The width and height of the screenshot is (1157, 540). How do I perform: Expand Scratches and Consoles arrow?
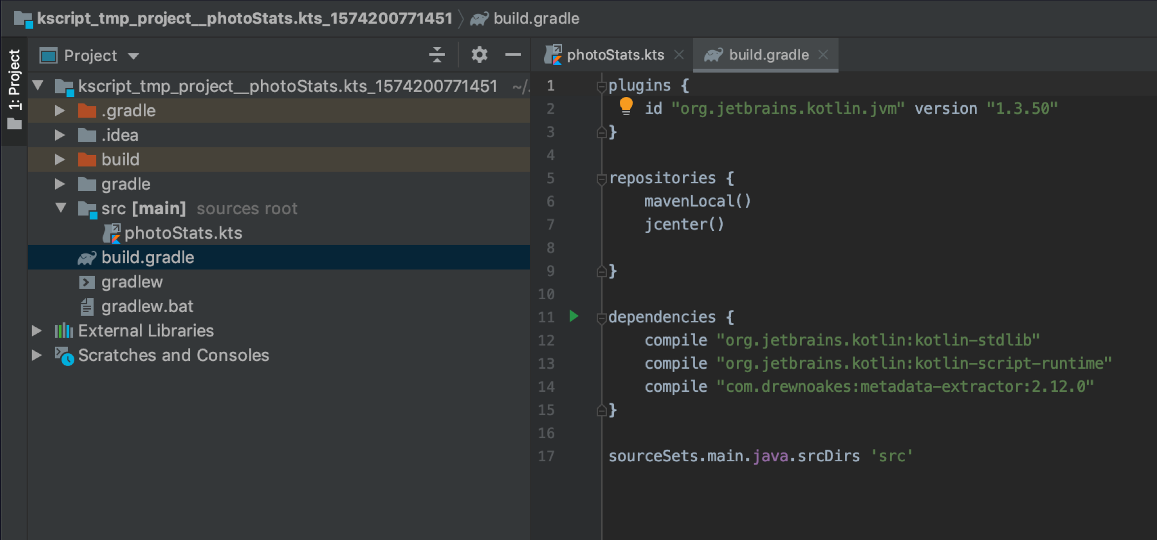[x=36, y=355]
